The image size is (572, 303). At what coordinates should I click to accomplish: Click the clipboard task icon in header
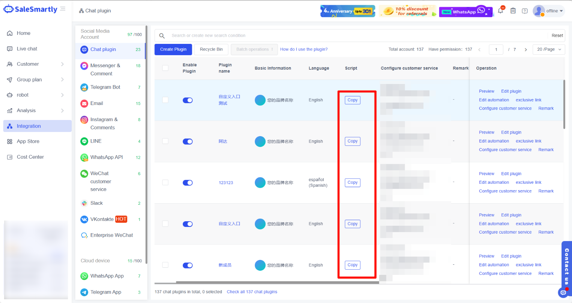pos(513,11)
